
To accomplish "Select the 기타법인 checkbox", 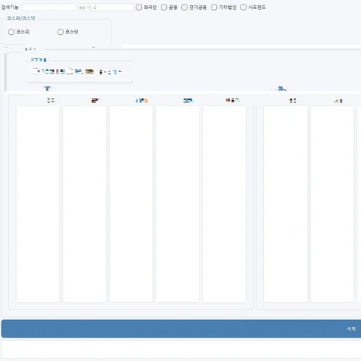I will (x=214, y=7).
